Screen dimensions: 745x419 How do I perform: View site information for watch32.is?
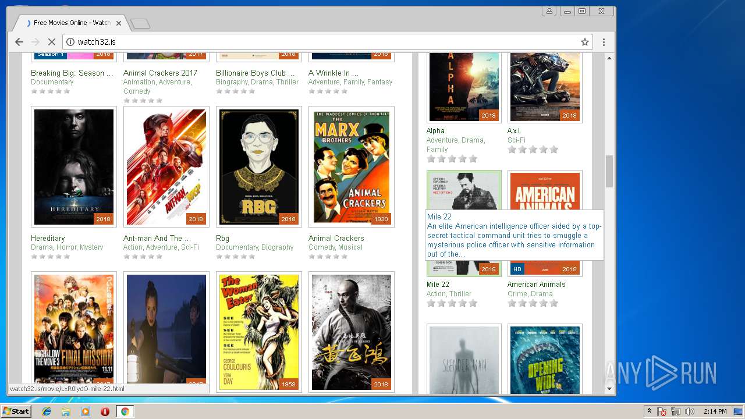[70, 42]
